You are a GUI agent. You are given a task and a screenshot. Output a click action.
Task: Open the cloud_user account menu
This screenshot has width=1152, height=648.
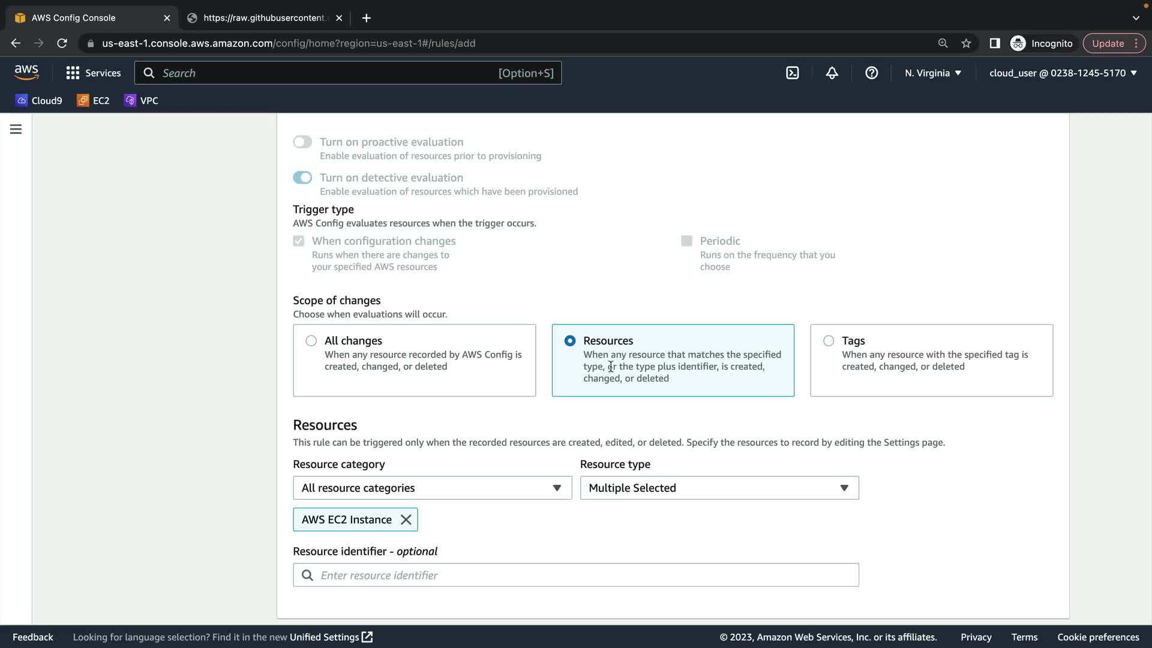coord(1063,73)
